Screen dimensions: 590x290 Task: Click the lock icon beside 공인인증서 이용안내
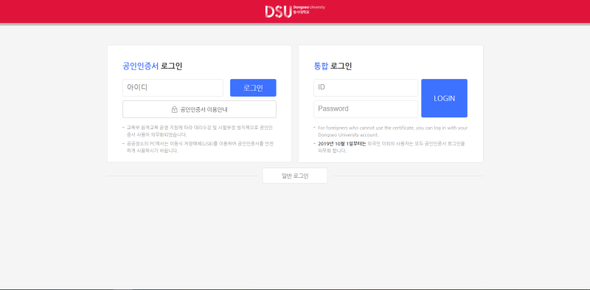coord(174,110)
